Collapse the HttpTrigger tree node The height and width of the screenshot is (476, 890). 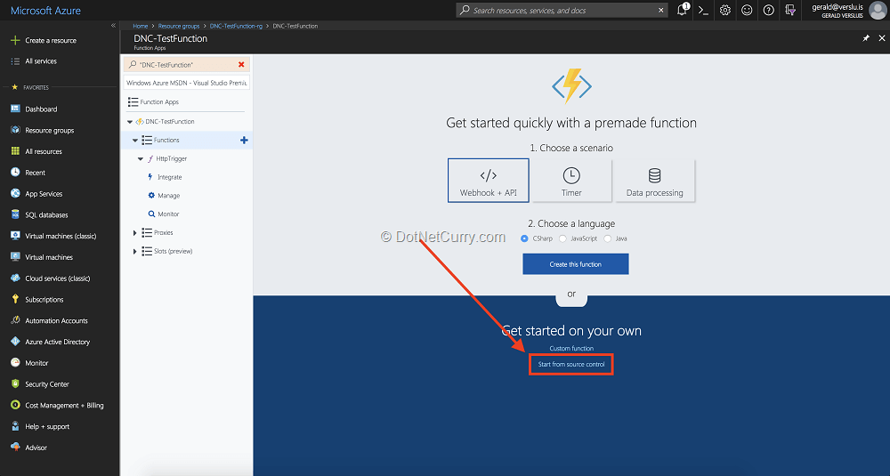141,159
